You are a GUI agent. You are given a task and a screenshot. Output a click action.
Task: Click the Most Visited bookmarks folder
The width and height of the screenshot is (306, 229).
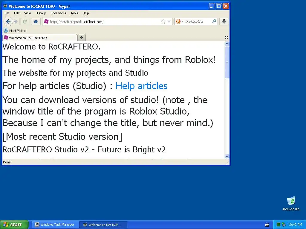(x=15, y=31)
